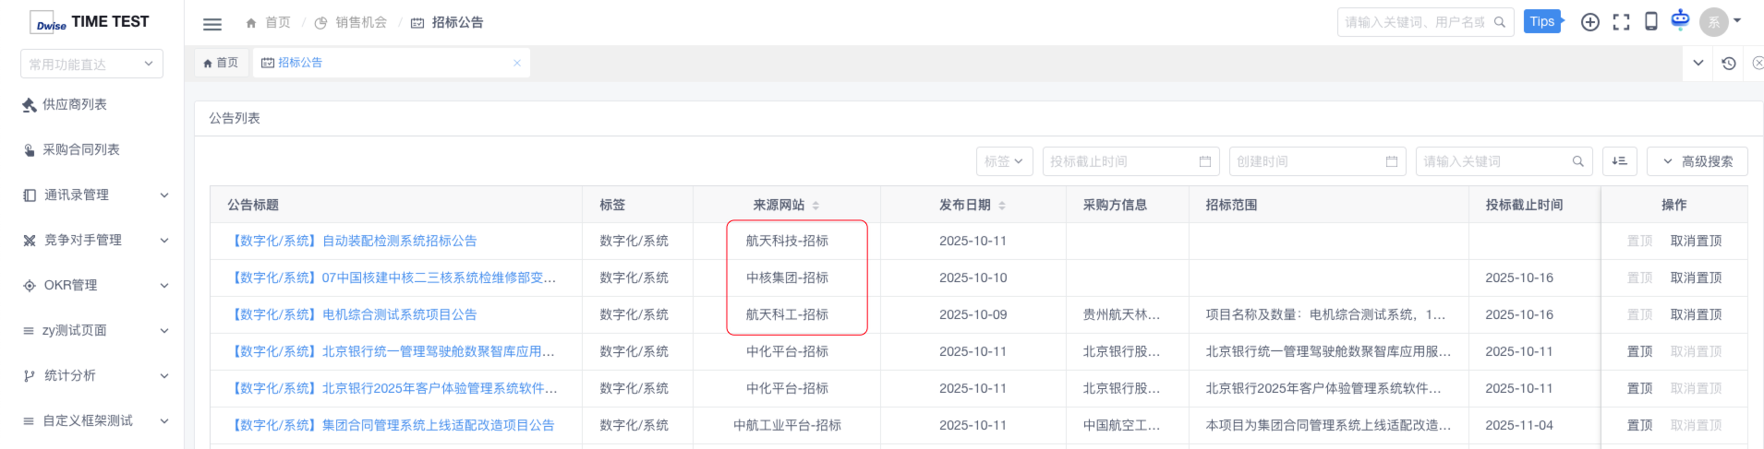1764x449 pixels.
Task: Open 自动装配检测系统招标公告 link
Action: [x=399, y=241]
